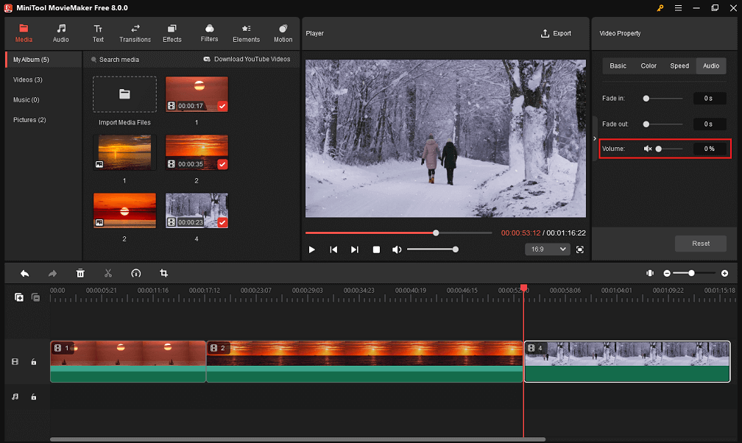
Task: Stop playback in the player
Action: tap(376, 249)
